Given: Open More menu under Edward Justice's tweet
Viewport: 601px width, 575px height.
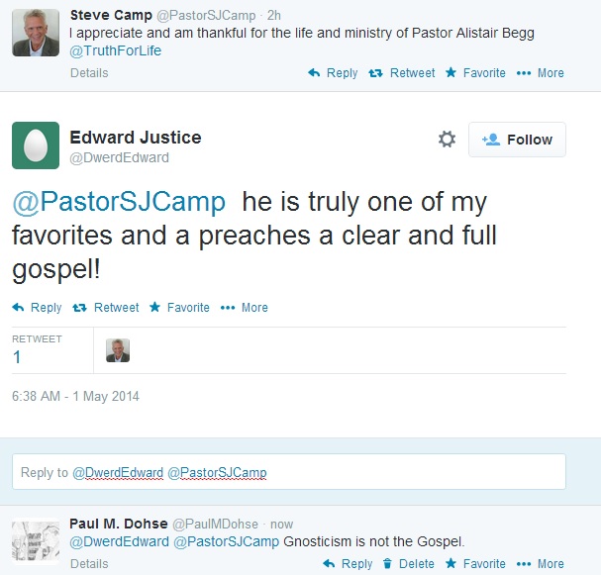Looking at the screenshot, I should click(245, 308).
